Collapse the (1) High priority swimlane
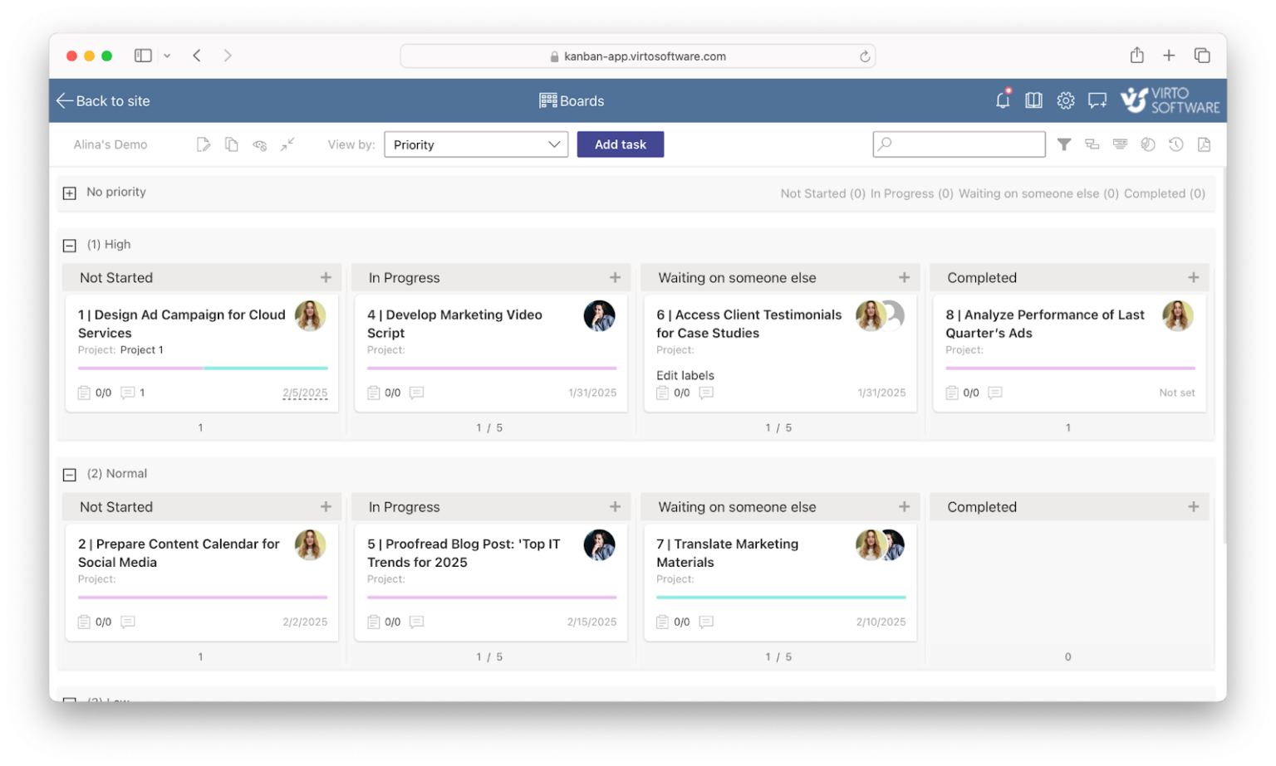Image resolution: width=1276 pixels, height=766 pixels. (69, 245)
